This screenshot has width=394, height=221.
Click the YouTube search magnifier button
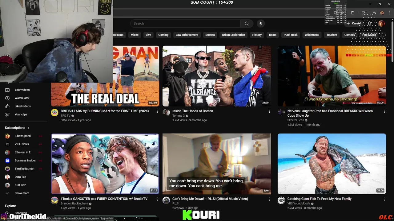(247, 23)
